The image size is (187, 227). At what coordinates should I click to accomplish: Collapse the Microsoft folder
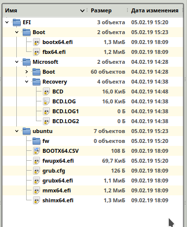[x=17, y=62]
